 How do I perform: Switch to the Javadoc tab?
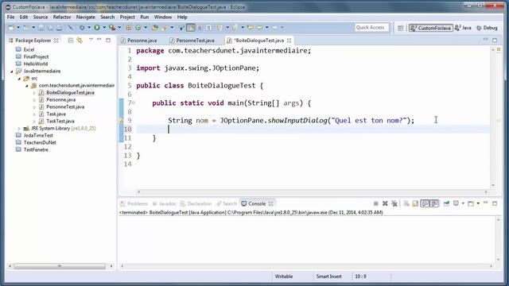tap(165, 203)
